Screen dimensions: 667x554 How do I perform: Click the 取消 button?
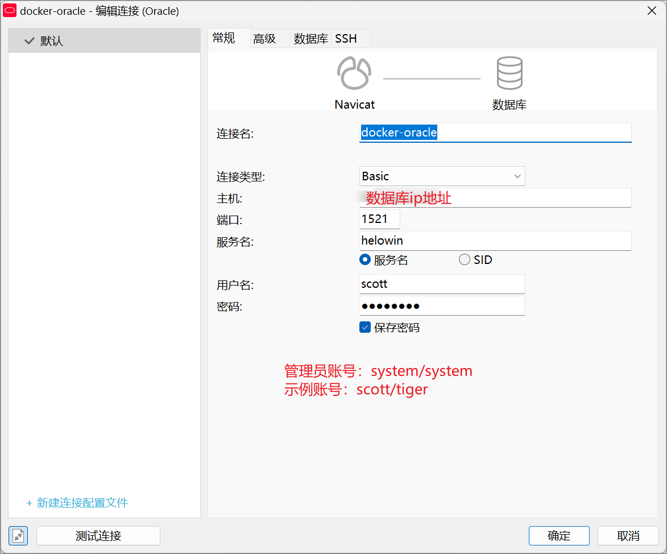628,536
